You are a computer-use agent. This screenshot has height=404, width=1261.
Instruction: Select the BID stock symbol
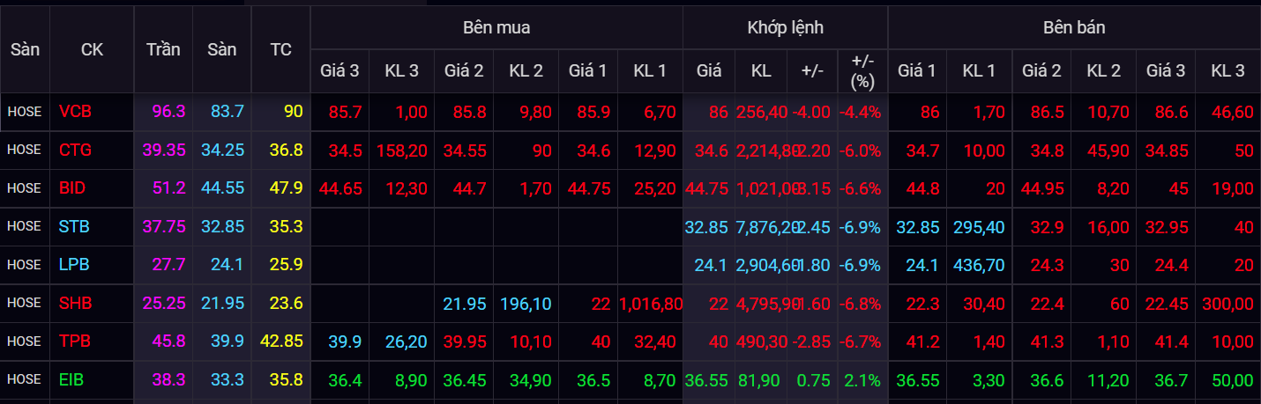(73, 188)
